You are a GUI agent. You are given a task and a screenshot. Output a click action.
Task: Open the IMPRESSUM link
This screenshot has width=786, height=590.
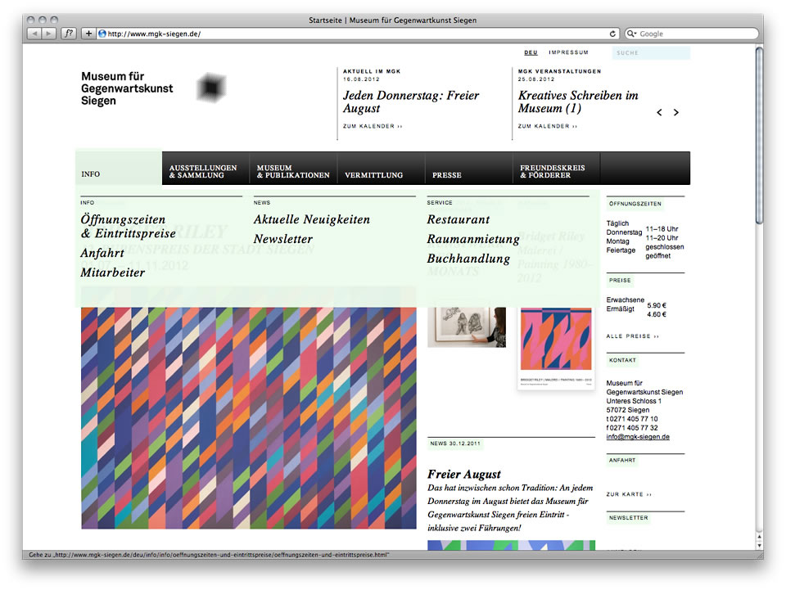click(568, 52)
